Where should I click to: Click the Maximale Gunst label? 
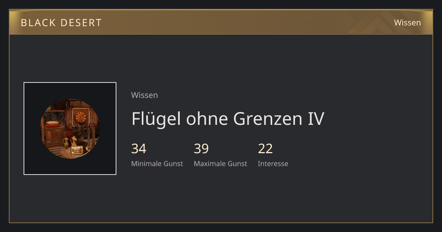coord(220,164)
